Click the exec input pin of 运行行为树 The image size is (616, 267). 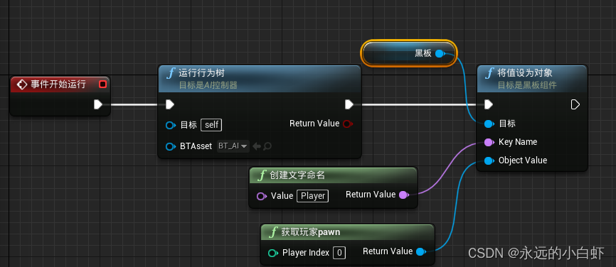click(x=170, y=104)
